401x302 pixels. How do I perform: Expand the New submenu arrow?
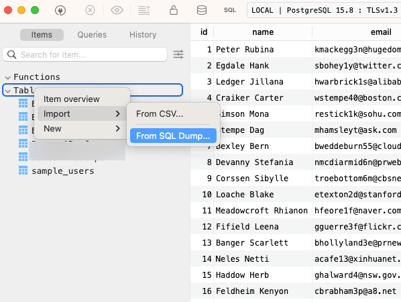pos(117,128)
